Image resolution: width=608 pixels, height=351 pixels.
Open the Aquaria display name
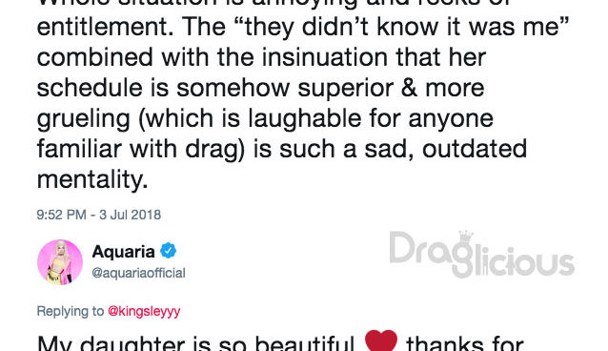pyautogui.click(x=123, y=252)
